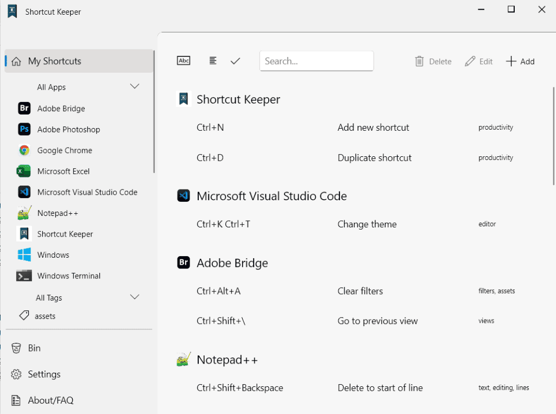Click the editor tag on Change theme
556x414 pixels.
coord(487,224)
